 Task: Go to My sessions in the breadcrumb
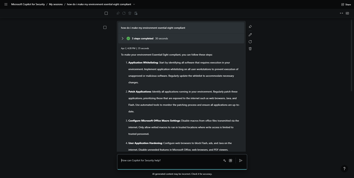56,4
